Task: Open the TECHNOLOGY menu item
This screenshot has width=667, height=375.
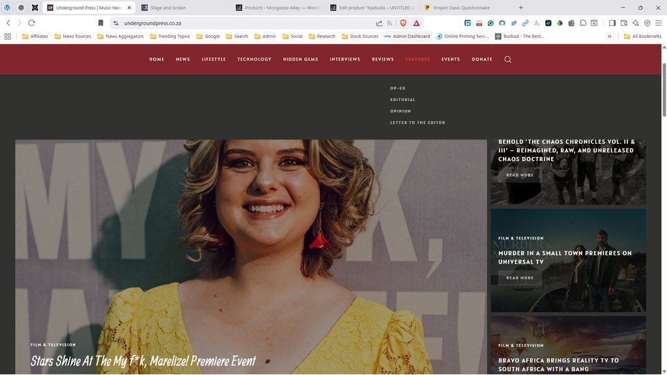Action: pos(255,59)
